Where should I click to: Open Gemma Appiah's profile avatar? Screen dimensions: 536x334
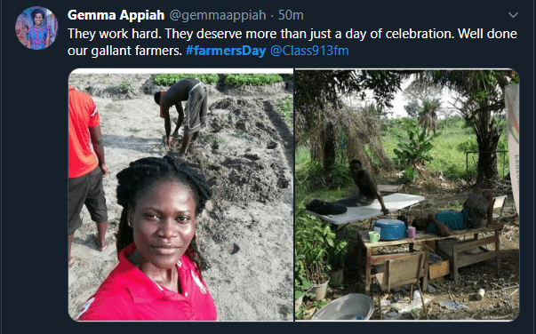point(36,28)
